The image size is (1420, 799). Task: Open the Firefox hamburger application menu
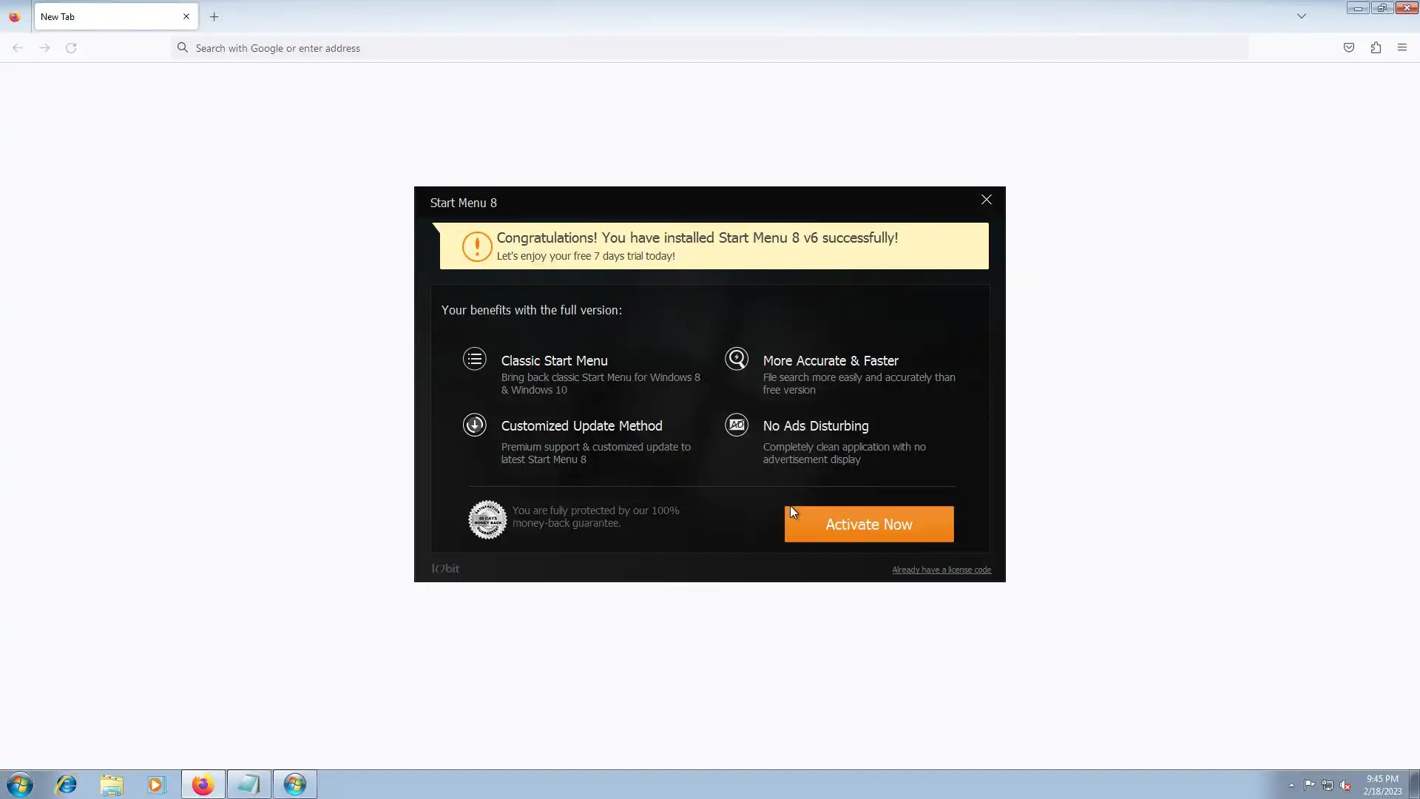(x=1402, y=48)
